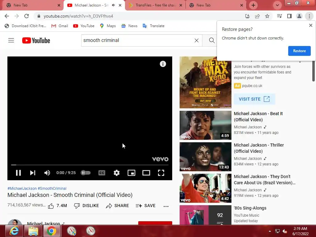Reload the YouTube page
Screen dimensions: 316x237
point(27,16)
